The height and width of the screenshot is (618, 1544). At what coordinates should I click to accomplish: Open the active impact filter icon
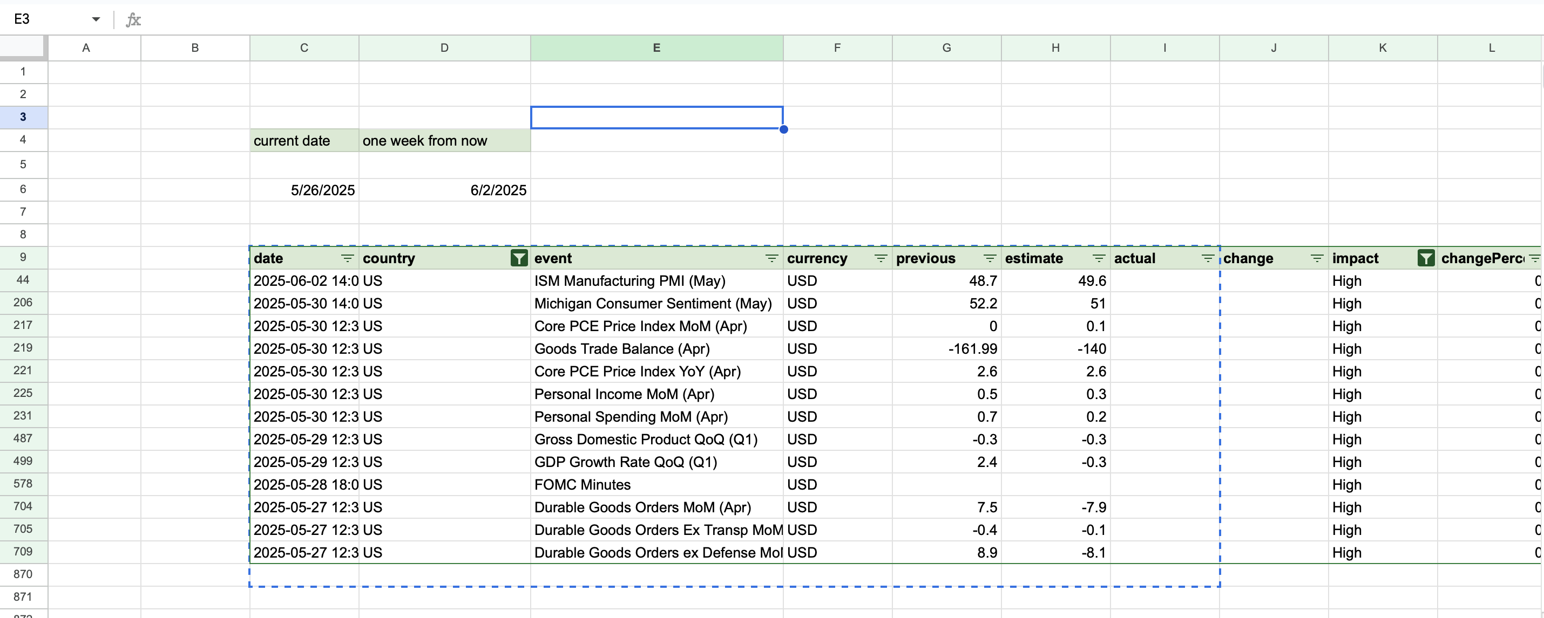pyautogui.click(x=1426, y=258)
